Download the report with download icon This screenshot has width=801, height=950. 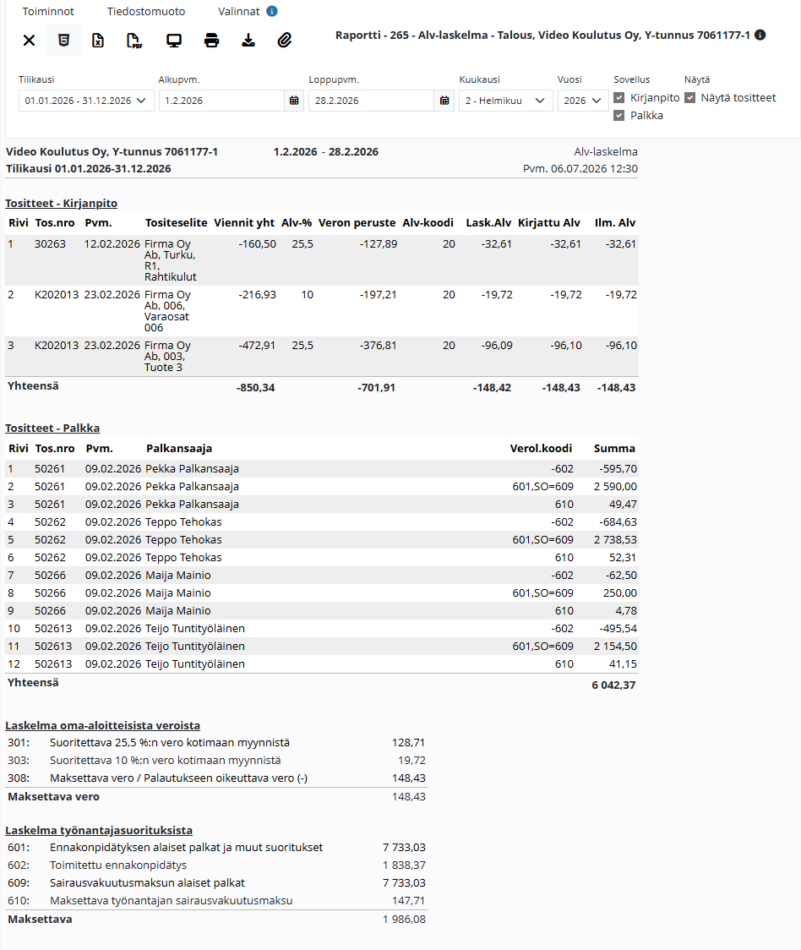click(x=248, y=41)
